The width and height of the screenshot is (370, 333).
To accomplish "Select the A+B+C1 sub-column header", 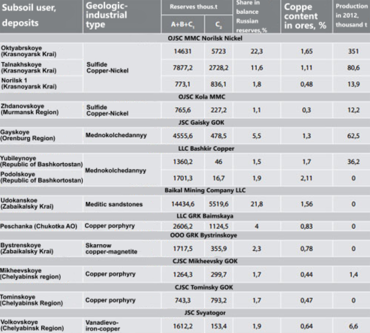I will click(183, 25).
